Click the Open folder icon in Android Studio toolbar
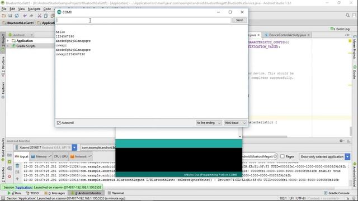The height and width of the screenshot is (201, 358). 4,16
